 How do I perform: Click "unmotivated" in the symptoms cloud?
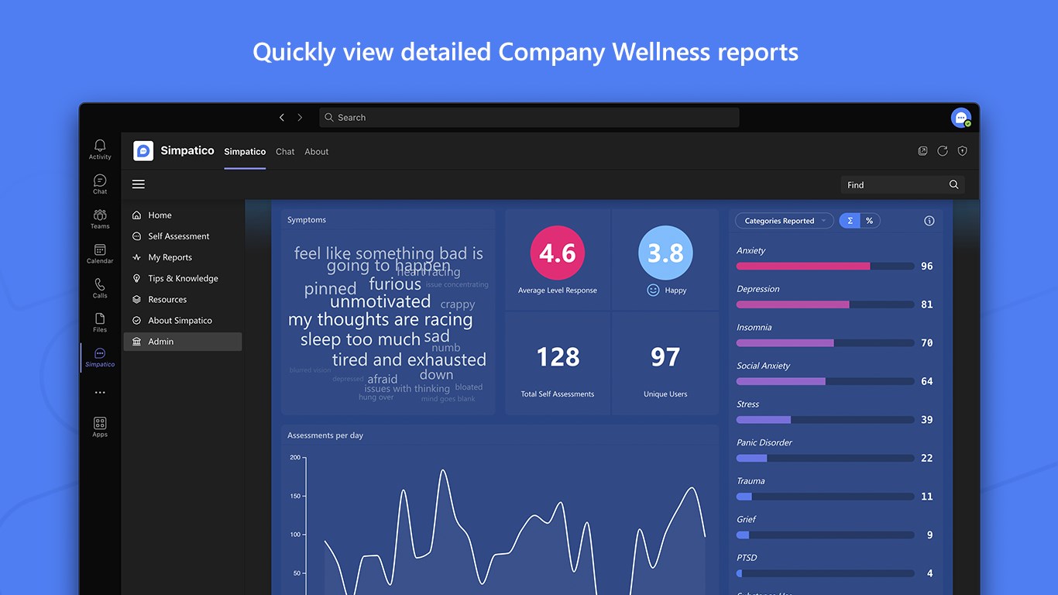[x=380, y=301]
